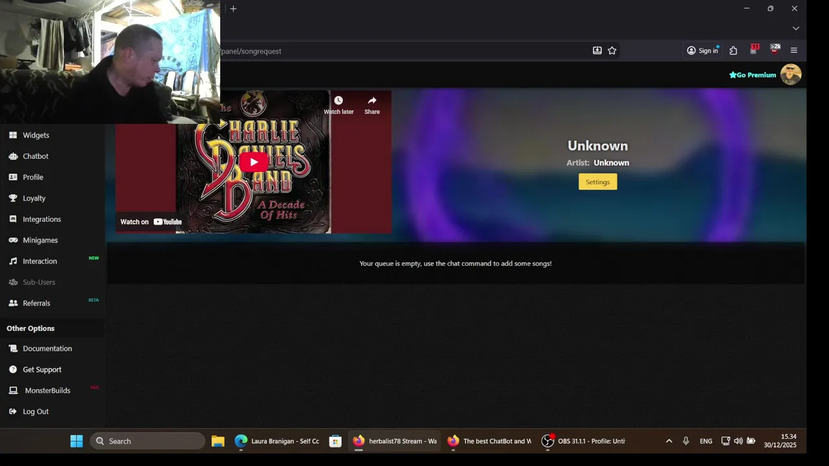Click the Widgets grid icon
Viewport: 829px width, 466px height.
pos(13,135)
